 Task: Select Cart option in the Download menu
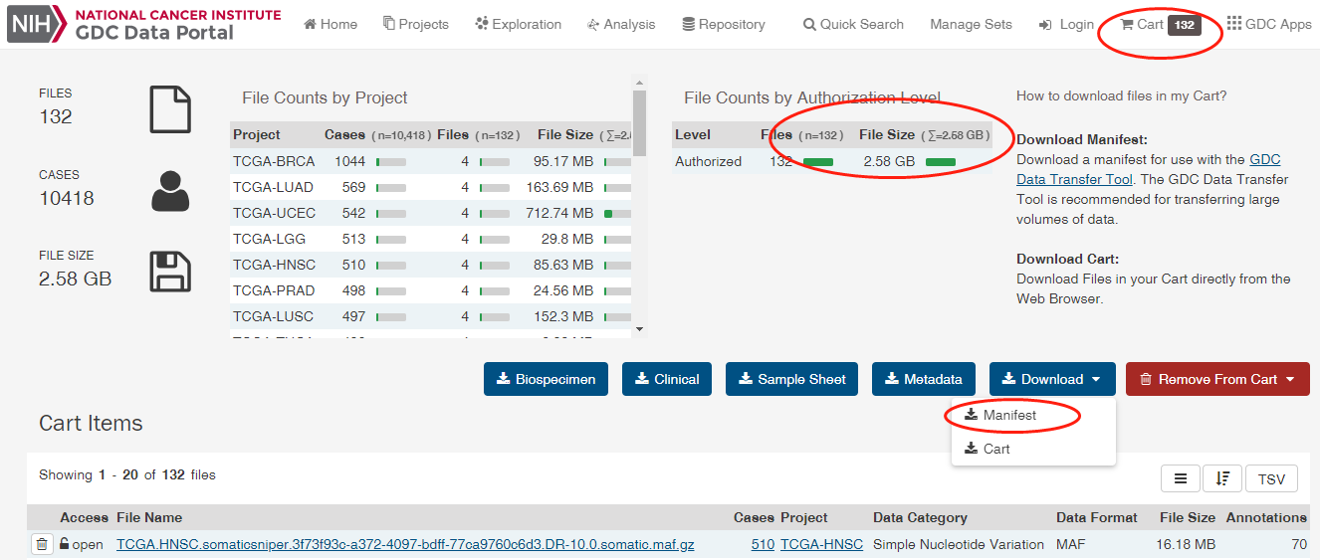(995, 449)
